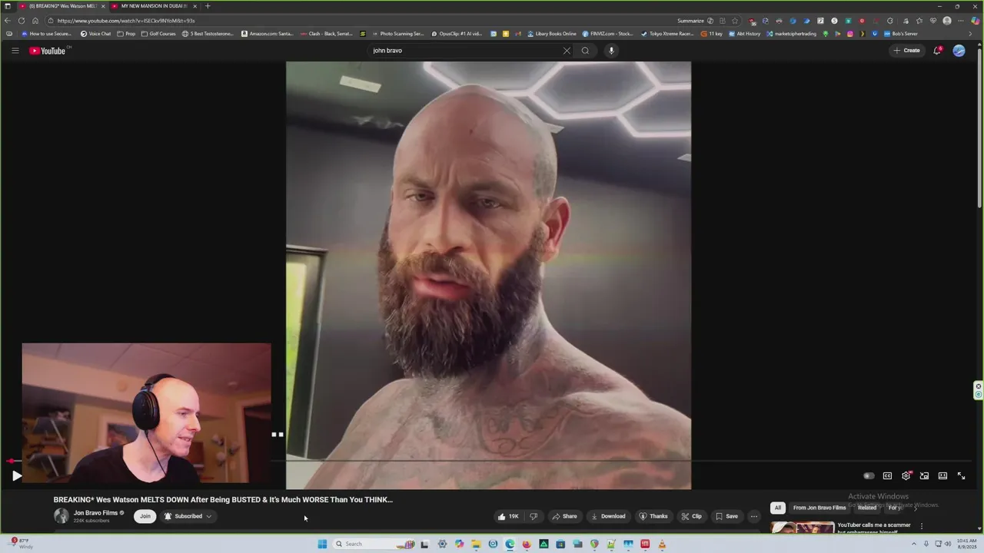Toggle the autoplay switch in the player
The height and width of the screenshot is (553, 984).
[869, 476]
